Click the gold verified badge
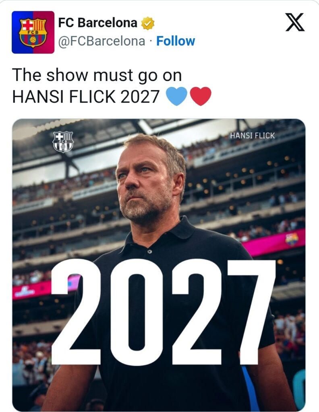 (x=147, y=23)
